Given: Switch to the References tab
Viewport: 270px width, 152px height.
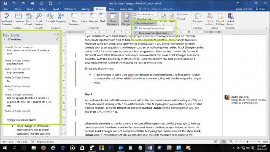Looking at the screenshot, I should pos(70,9).
